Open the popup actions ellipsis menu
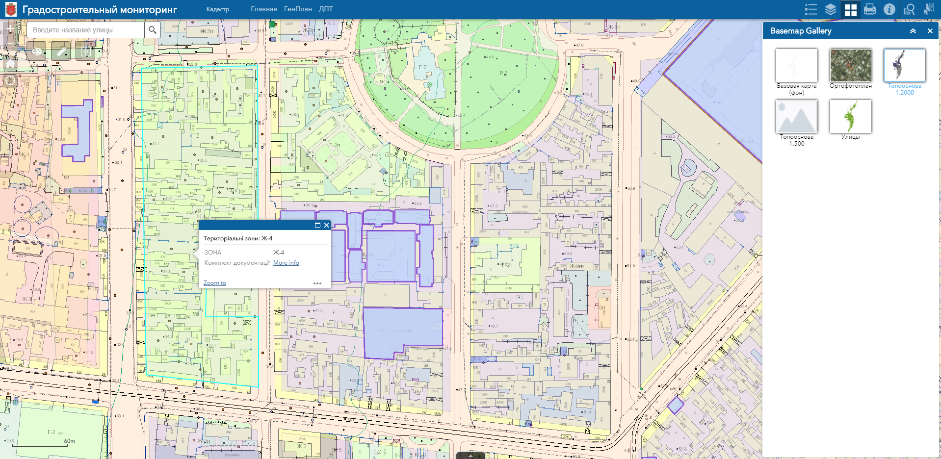 click(x=318, y=283)
